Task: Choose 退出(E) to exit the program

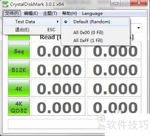Action: pyautogui.click(x=32, y=30)
